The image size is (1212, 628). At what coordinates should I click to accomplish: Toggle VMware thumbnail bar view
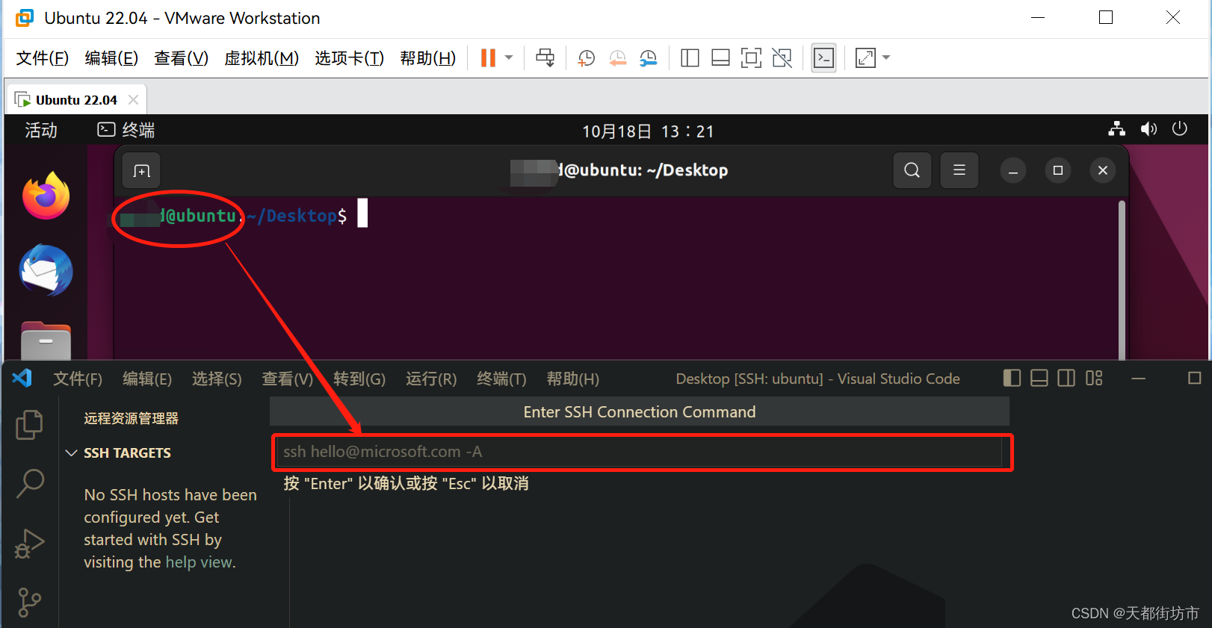point(720,58)
